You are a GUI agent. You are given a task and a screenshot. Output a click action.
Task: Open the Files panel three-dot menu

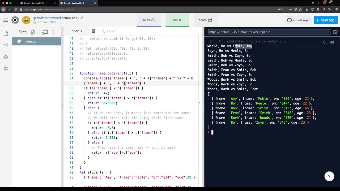(54, 32)
